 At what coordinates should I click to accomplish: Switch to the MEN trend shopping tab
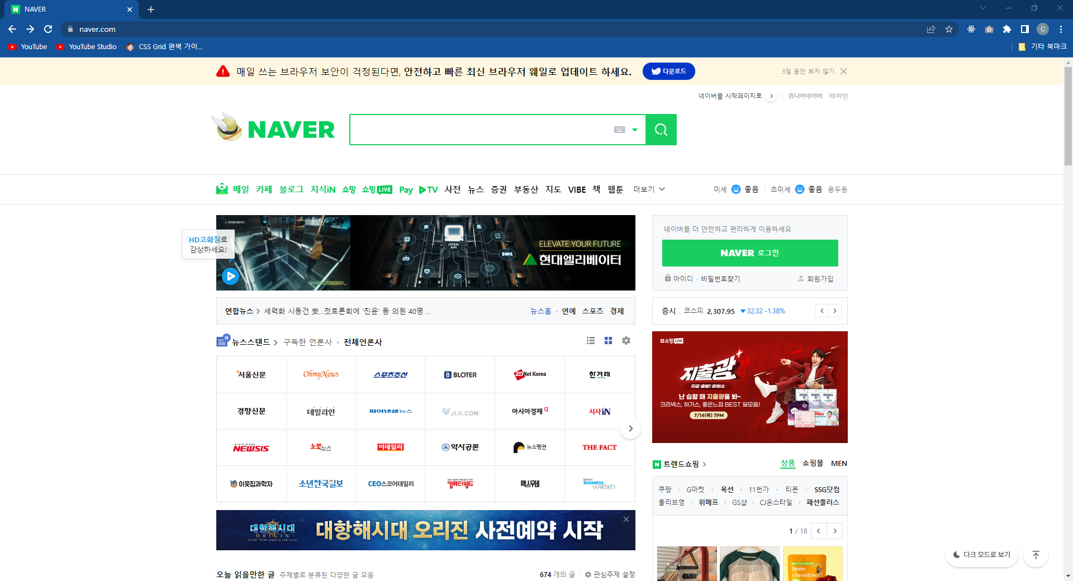pyautogui.click(x=839, y=463)
